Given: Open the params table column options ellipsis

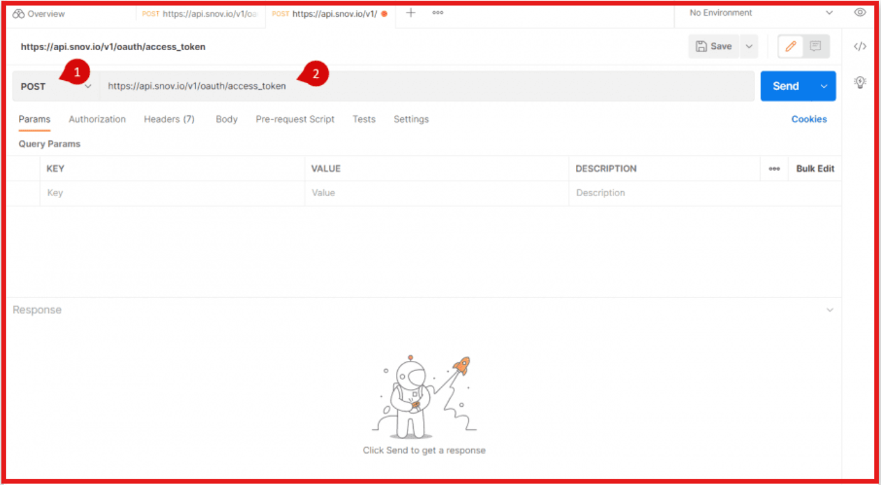Looking at the screenshot, I should (x=774, y=169).
